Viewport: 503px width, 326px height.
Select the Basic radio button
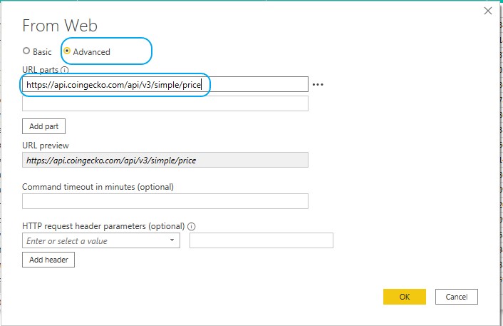[27, 51]
